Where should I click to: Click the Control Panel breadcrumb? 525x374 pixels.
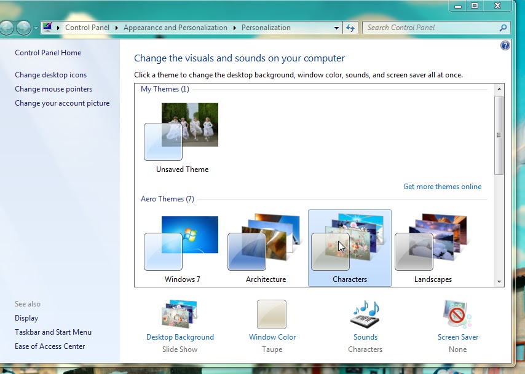(87, 28)
